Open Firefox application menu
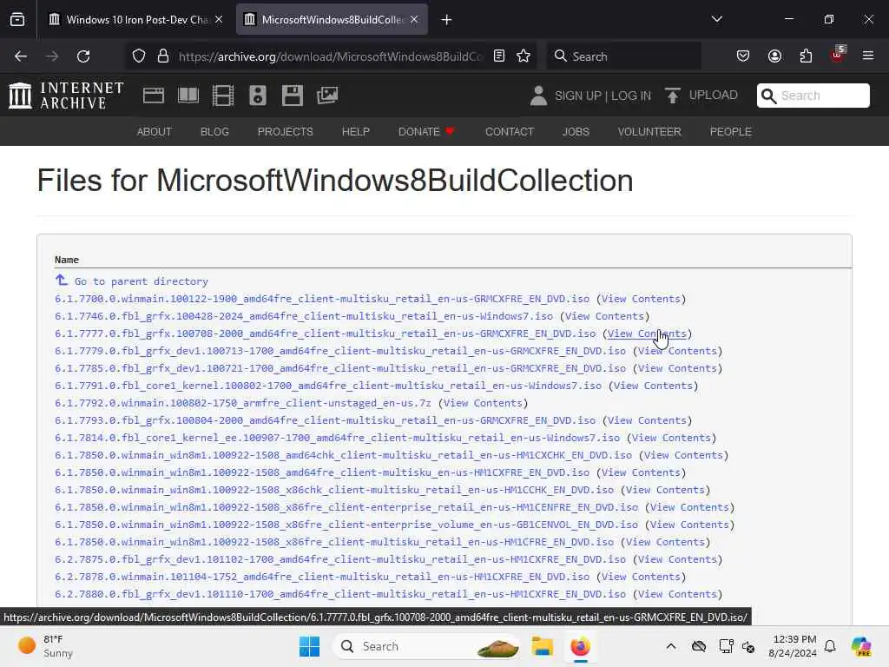This screenshot has width=889, height=667. coord(868,56)
